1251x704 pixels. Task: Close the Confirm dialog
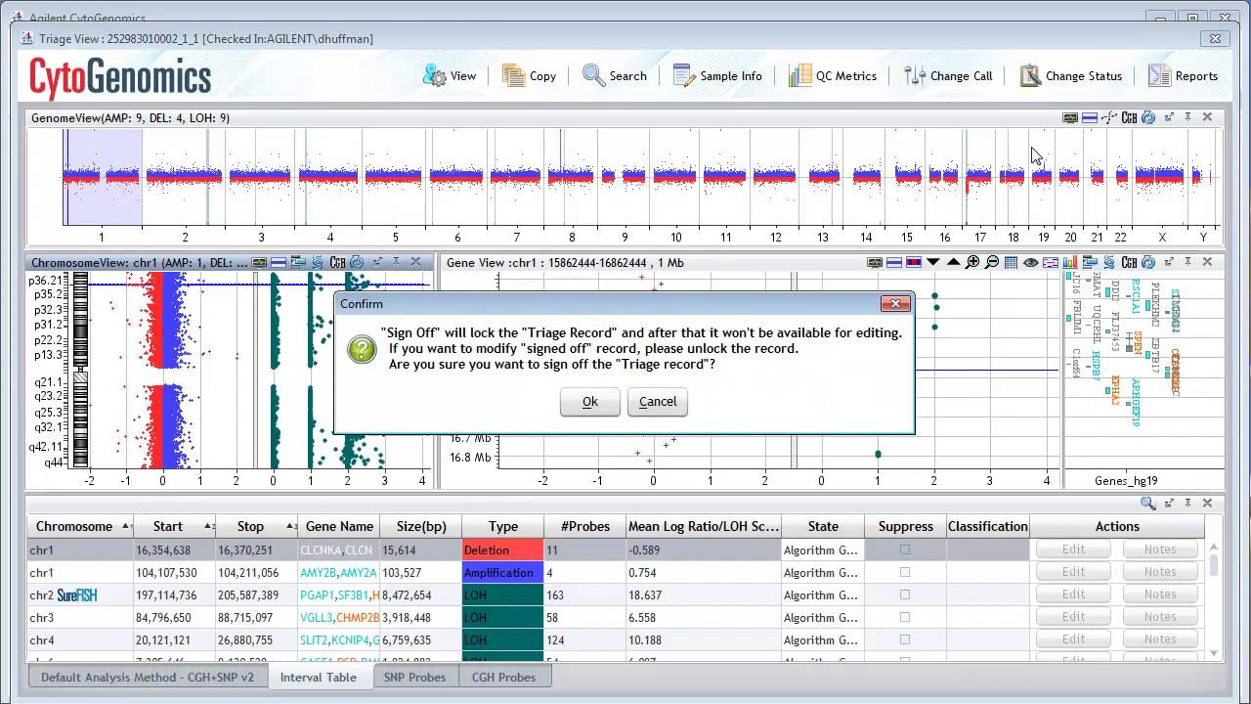coord(895,304)
